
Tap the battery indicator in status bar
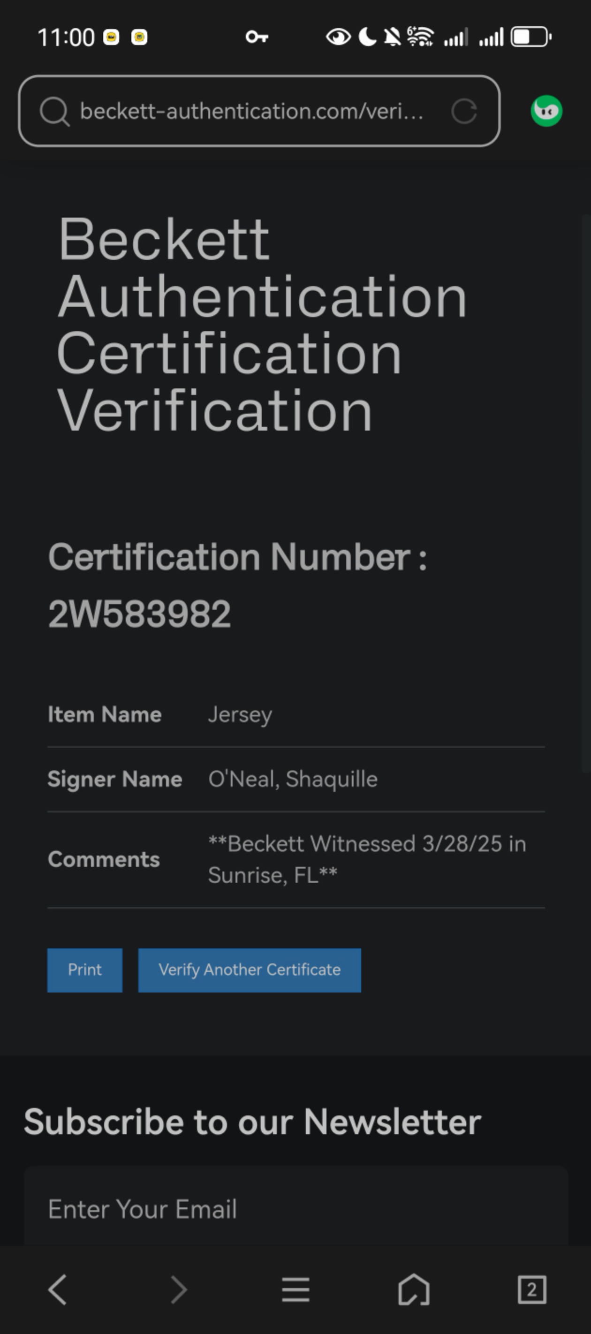pos(531,37)
